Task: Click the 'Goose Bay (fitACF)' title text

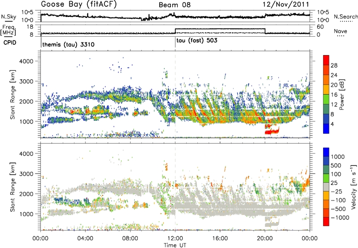Action: [79, 4]
